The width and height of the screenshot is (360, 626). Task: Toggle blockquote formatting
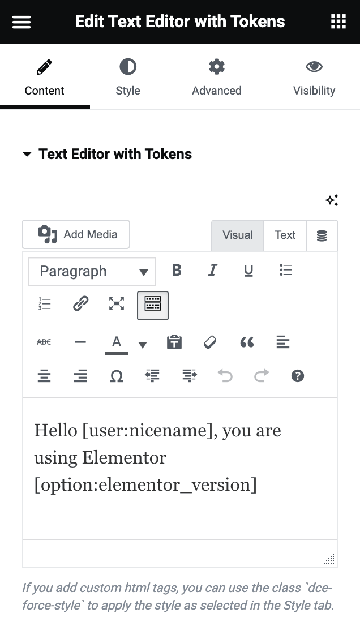[247, 342]
